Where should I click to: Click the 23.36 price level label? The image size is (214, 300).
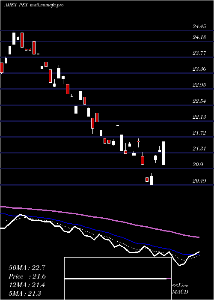(199, 69)
